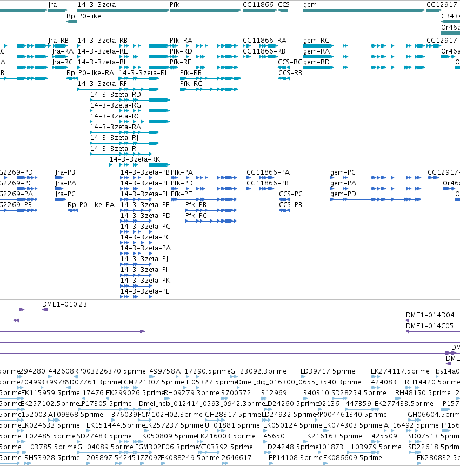Screen dimensions: 460x466
Task: Open the Pfk-RC transcript
Action: 191,83
